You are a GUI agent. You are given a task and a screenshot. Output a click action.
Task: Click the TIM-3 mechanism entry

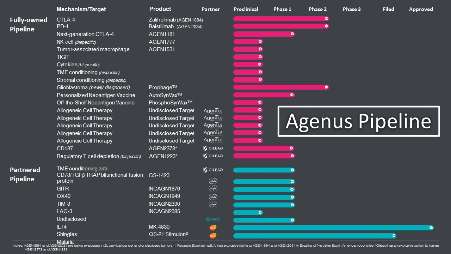pyautogui.click(x=64, y=204)
